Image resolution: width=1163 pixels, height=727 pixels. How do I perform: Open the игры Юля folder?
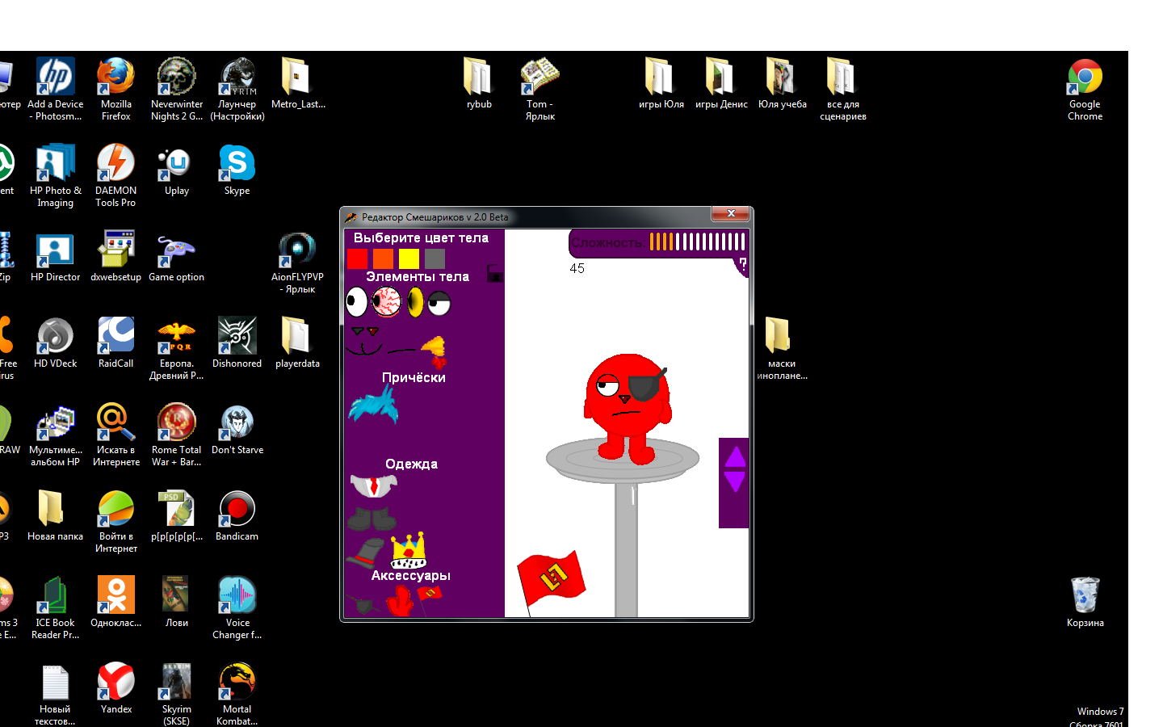[661, 83]
